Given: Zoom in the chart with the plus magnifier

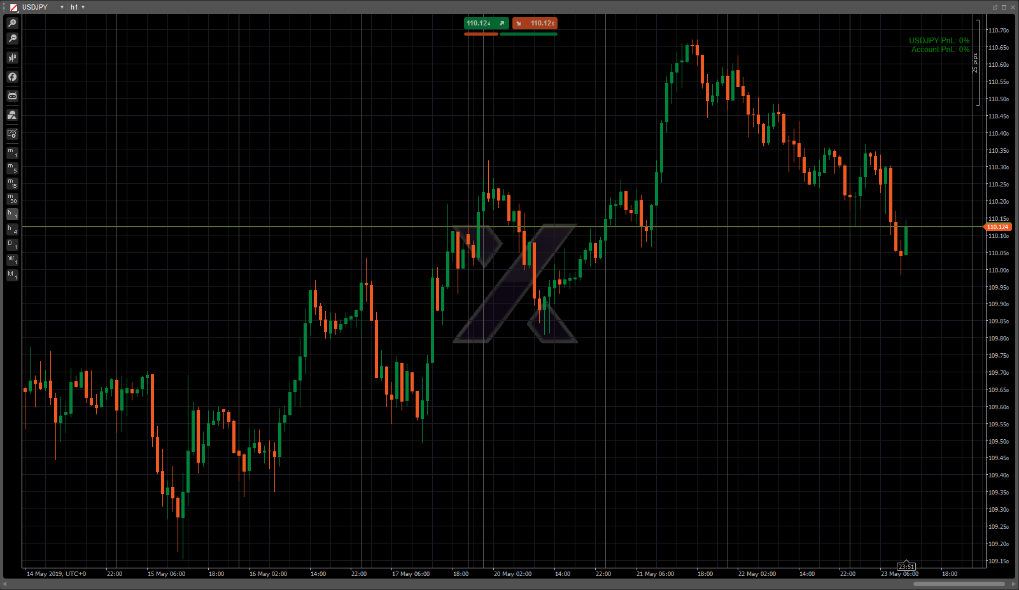Looking at the screenshot, I should pos(12,24).
